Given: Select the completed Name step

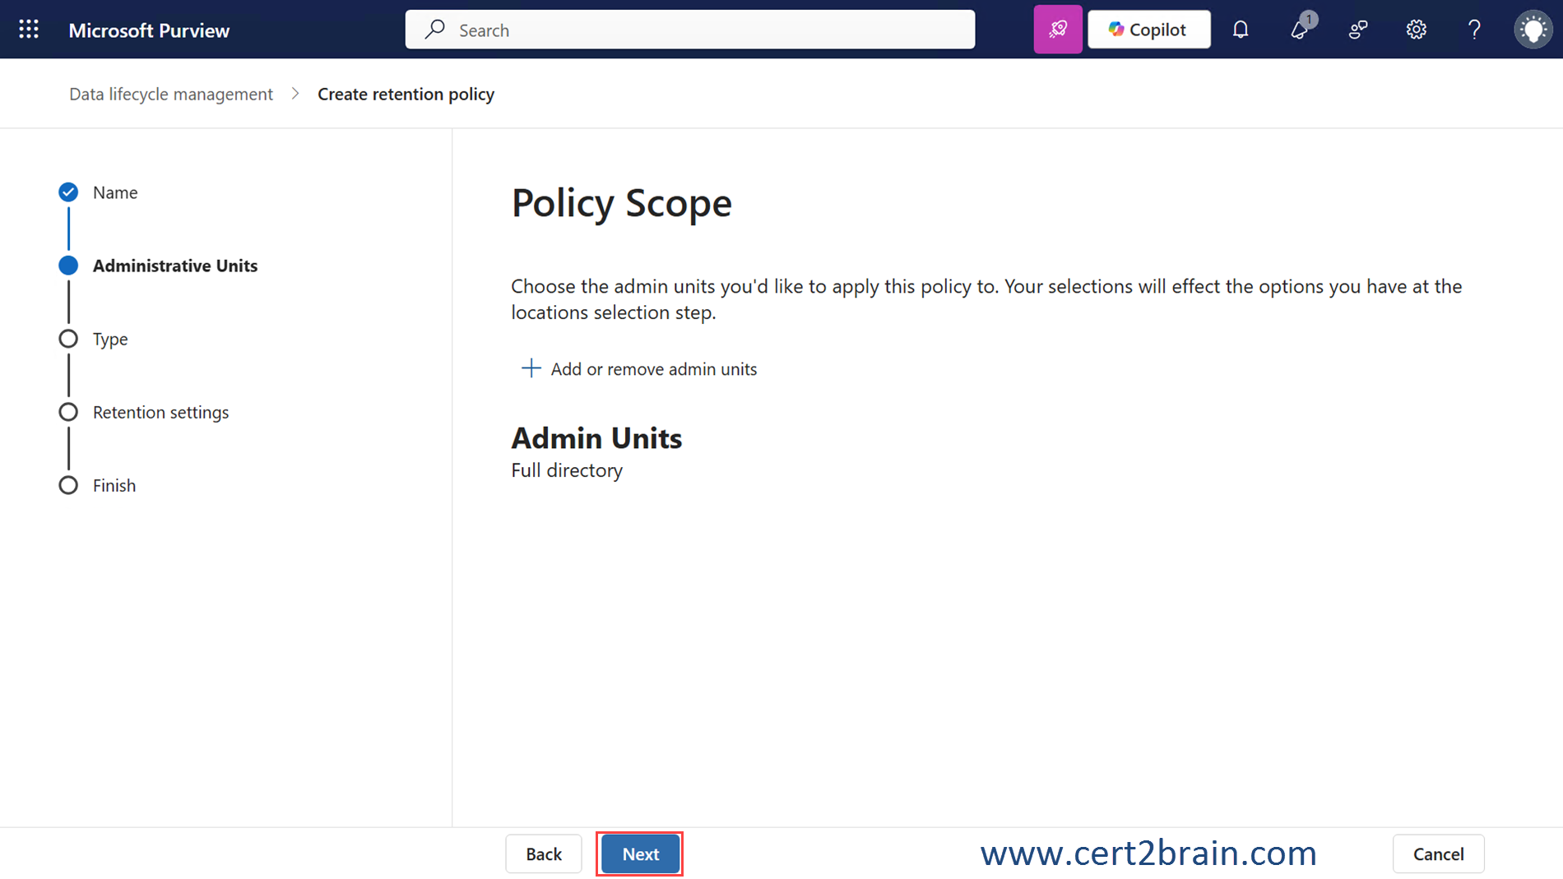Looking at the screenshot, I should 114,192.
